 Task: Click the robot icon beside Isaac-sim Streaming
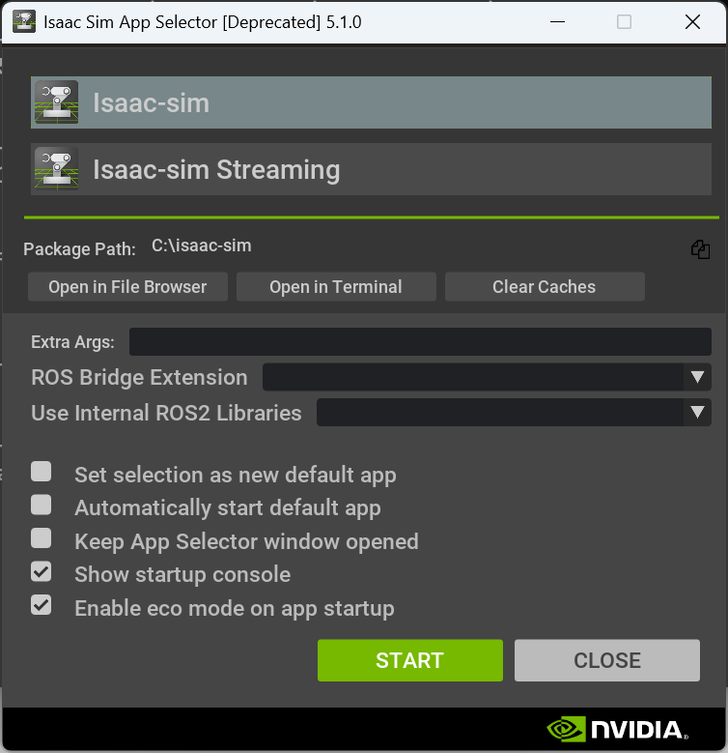tap(57, 169)
